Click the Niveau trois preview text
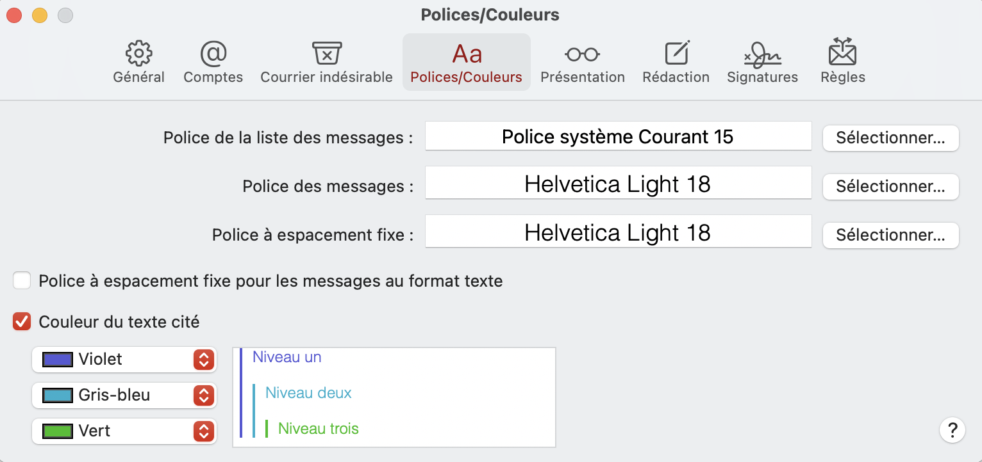This screenshot has width=982, height=462. click(x=318, y=429)
